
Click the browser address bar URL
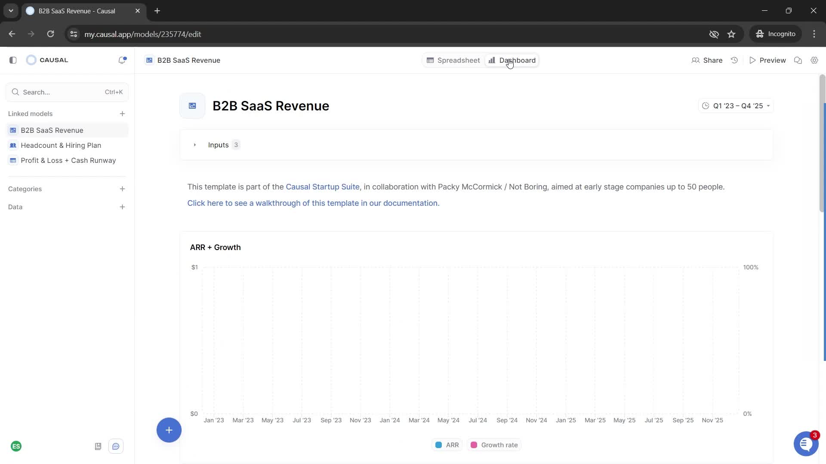pyautogui.click(x=142, y=34)
